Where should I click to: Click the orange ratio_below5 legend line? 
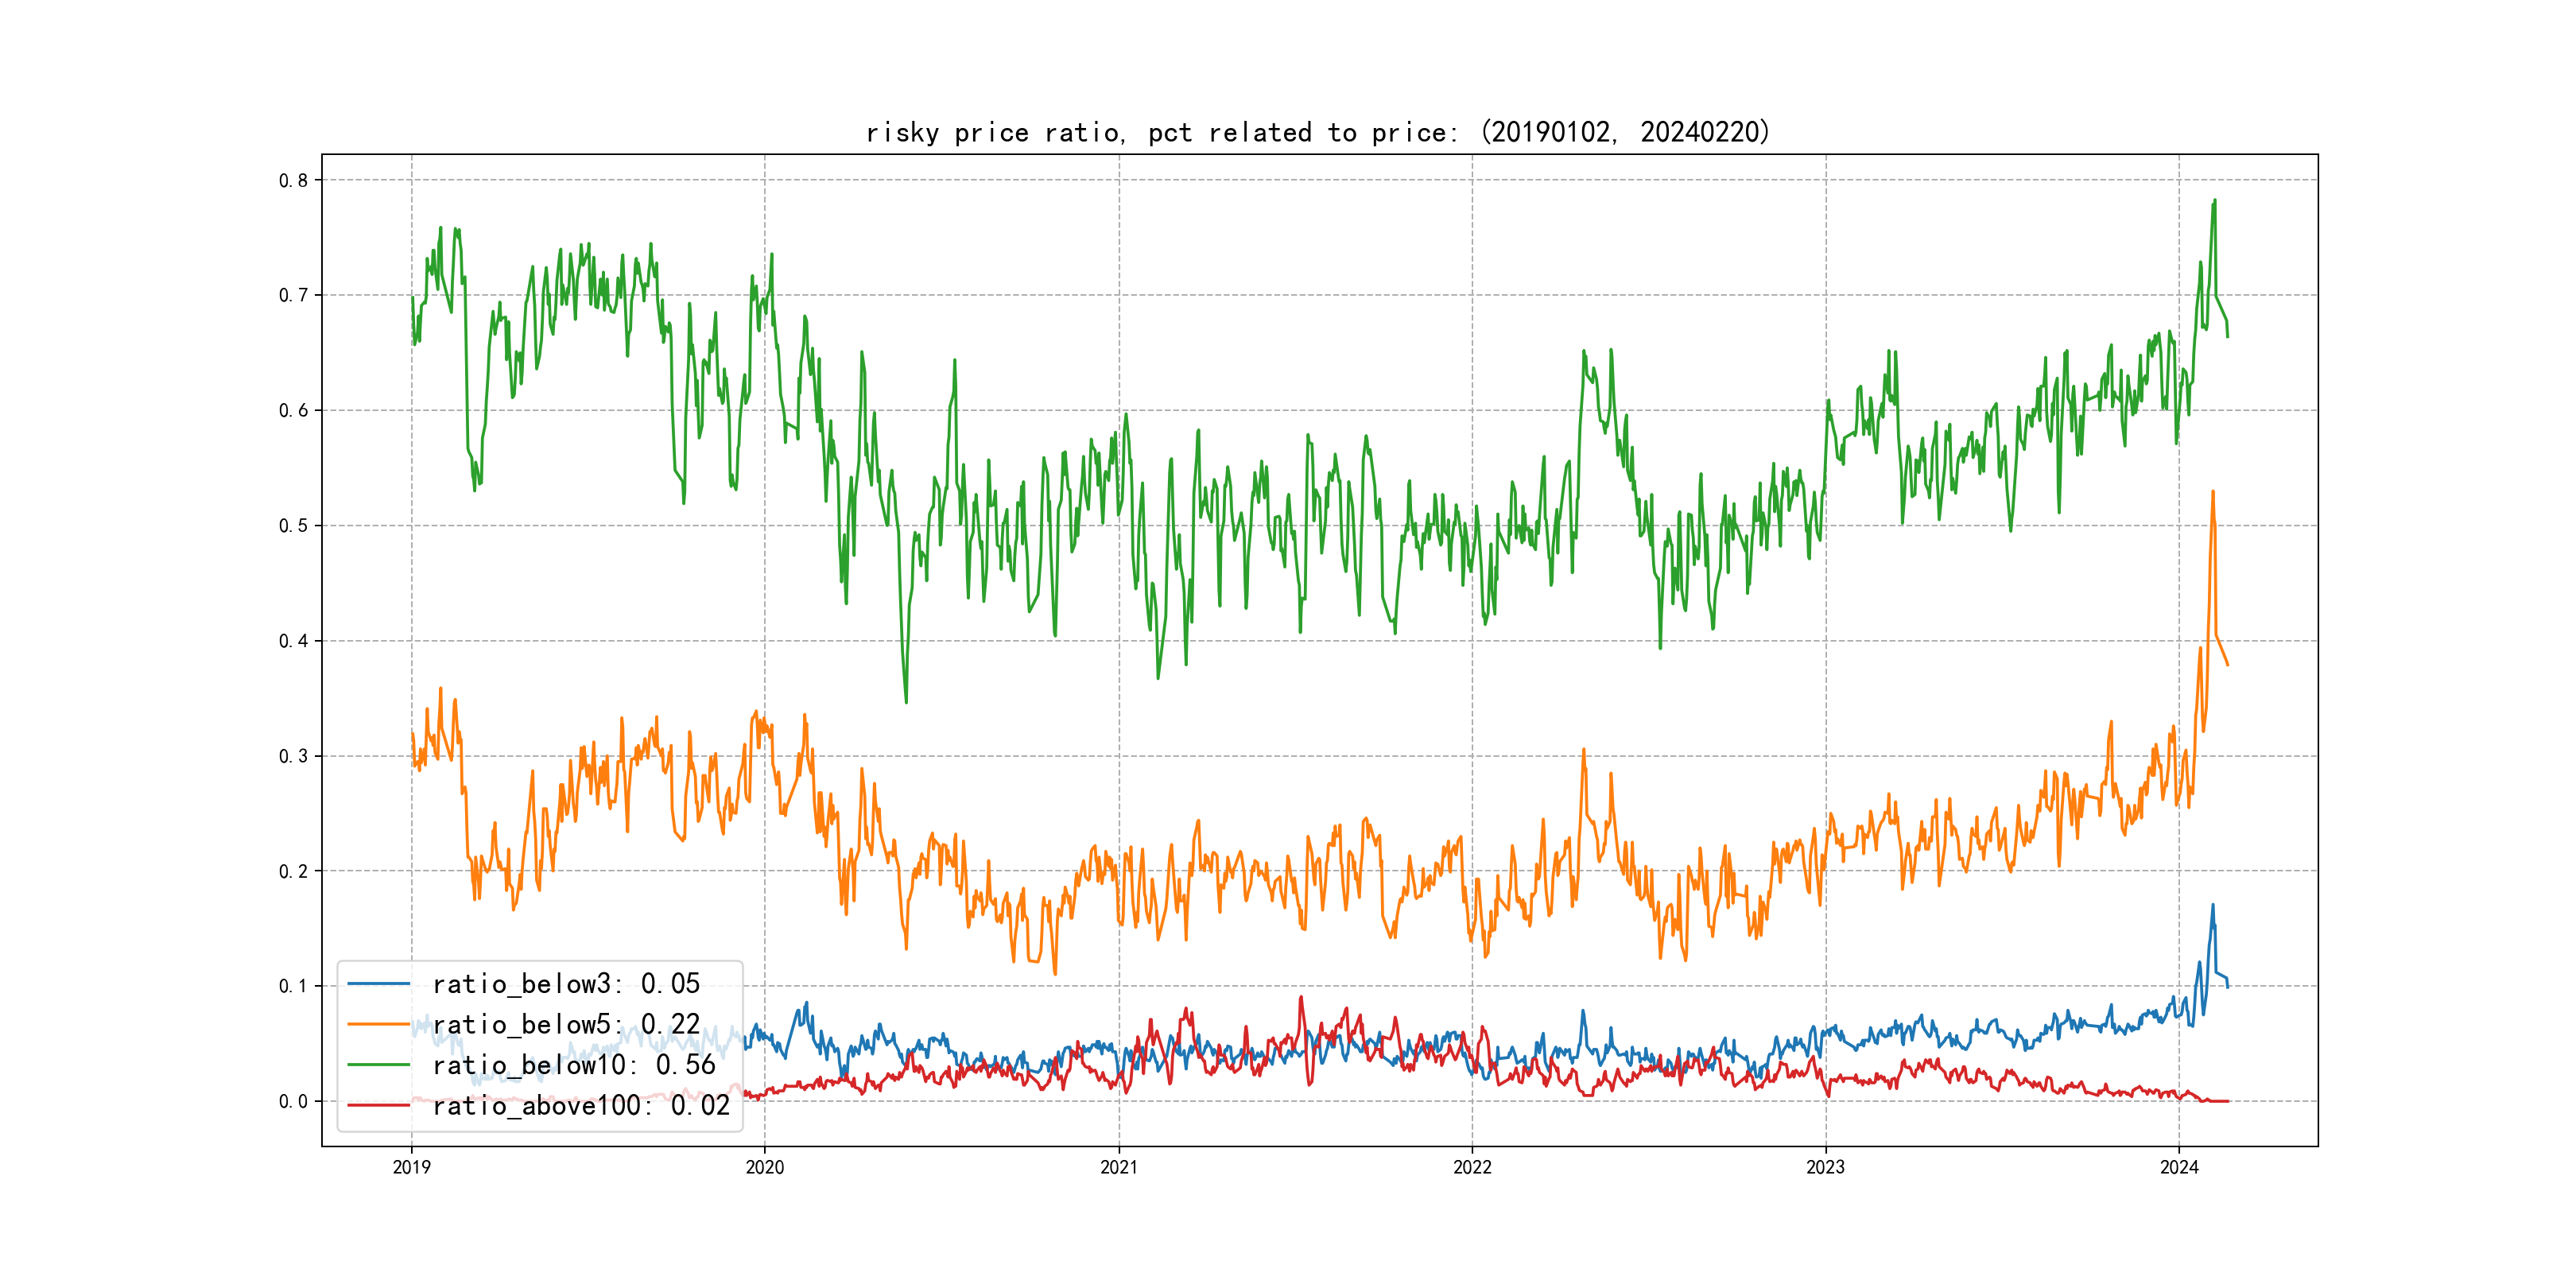coord(378,1024)
